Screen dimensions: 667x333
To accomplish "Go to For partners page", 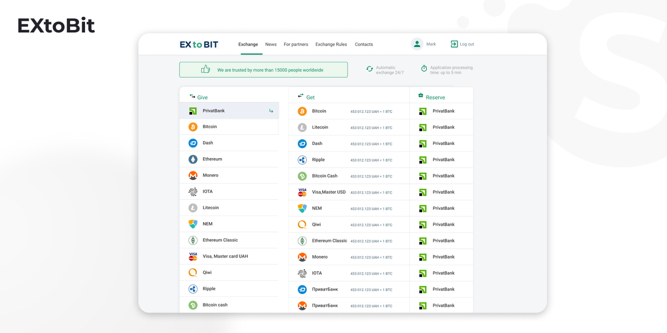I will pyautogui.click(x=296, y=44).
